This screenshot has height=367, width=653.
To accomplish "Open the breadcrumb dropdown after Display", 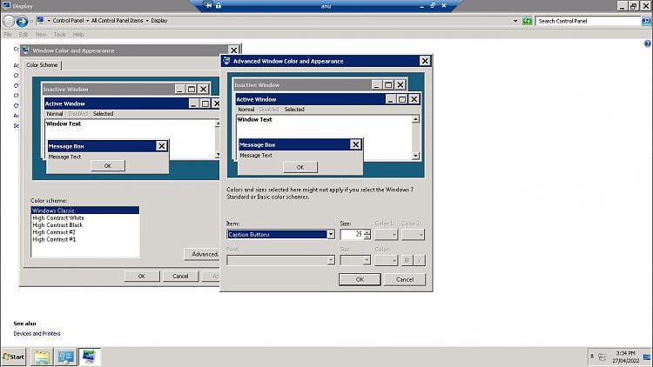I will click(x=147, y=20).
